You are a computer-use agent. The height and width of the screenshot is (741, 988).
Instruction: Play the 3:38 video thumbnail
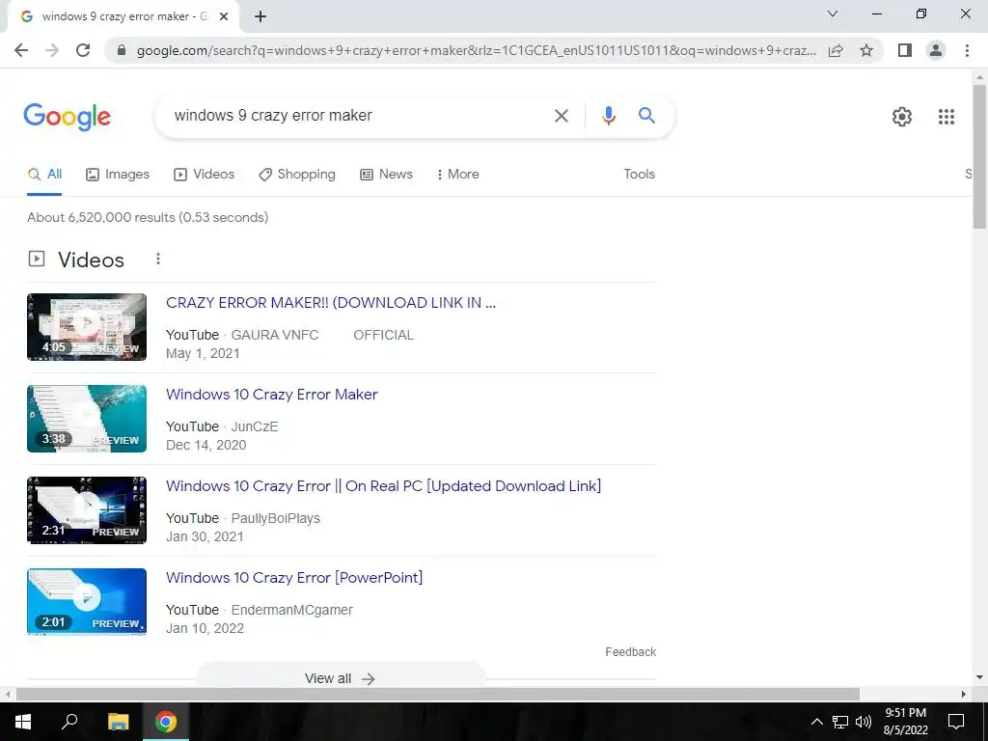[x=87, y=419]
